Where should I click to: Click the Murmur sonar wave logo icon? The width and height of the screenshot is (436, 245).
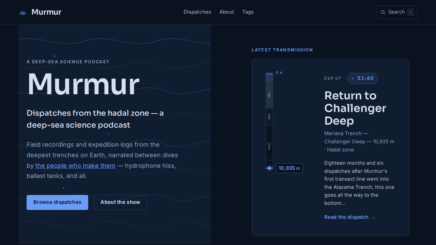[x=23, y=13]
